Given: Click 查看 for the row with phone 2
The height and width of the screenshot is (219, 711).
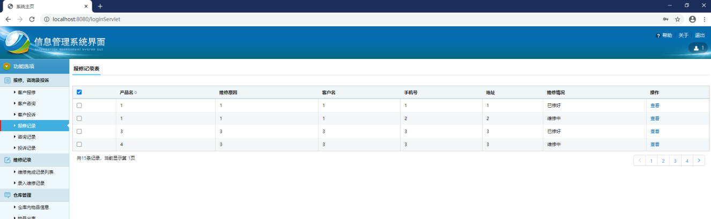Looking at the screenshot, I should pyautogui.click(x=655, y=118).
